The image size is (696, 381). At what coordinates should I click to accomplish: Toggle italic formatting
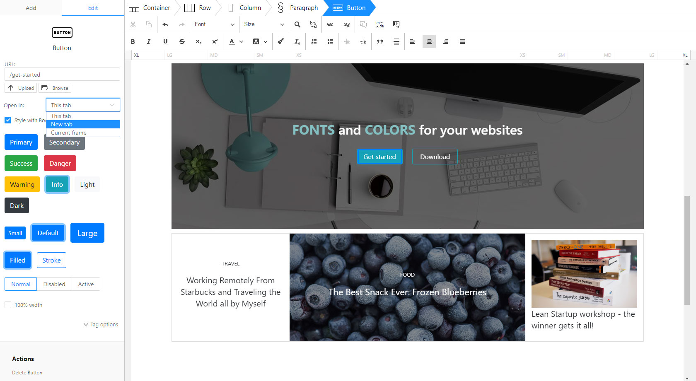tap(149, 41)
